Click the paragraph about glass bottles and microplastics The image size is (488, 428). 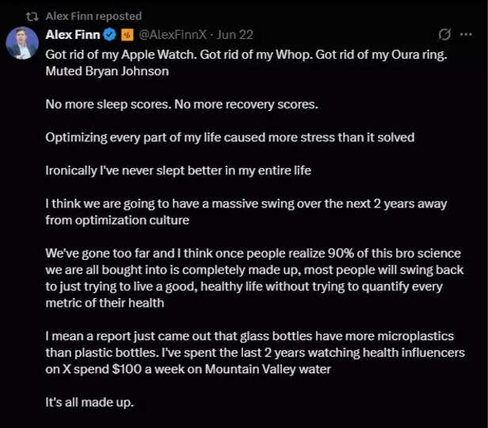254,336
